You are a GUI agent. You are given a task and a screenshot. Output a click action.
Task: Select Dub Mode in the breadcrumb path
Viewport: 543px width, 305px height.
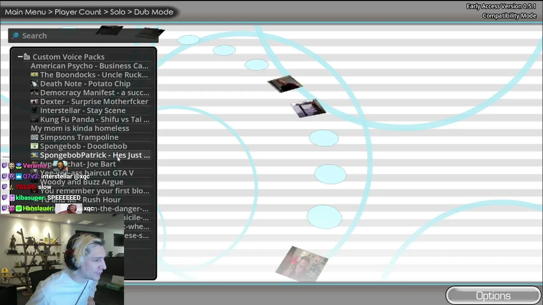tap(154, 12)
